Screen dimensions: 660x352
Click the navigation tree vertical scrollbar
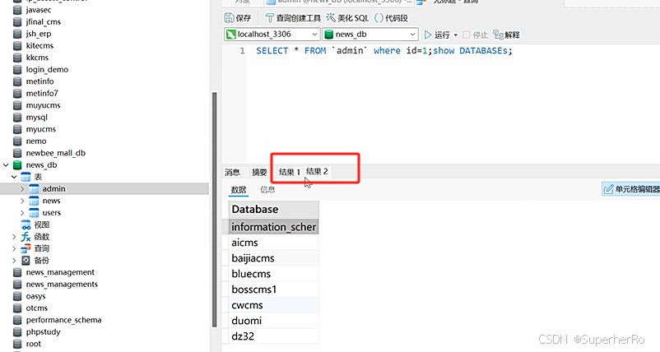click(x=214, y=210)
